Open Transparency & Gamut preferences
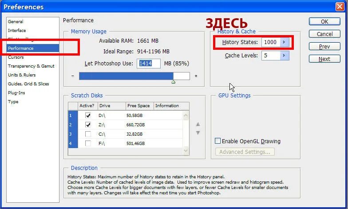Viewport: 348px width, 209px height. point(31,66)
